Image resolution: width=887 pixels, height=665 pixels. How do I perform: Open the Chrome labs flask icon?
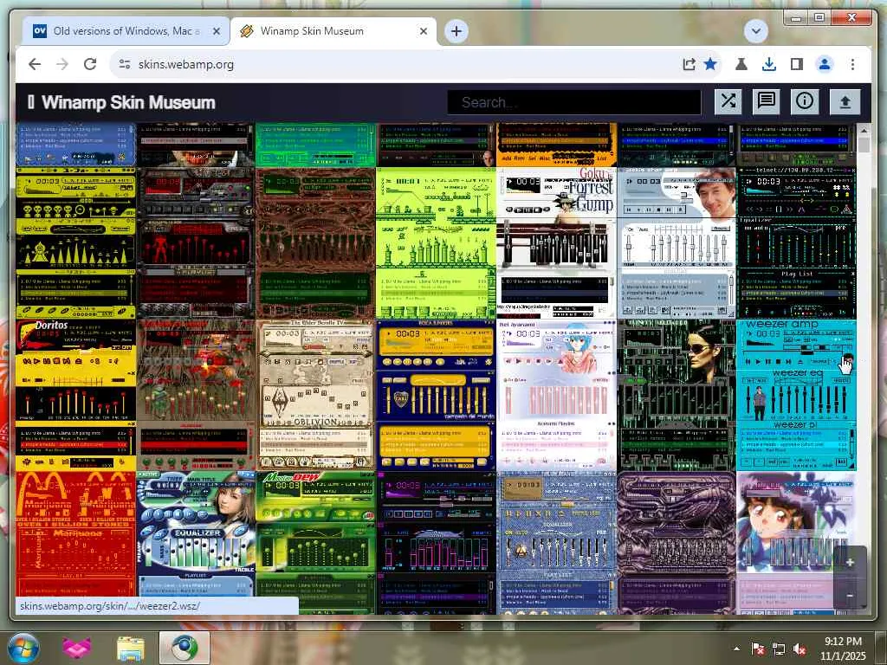[x=741, y=64]
